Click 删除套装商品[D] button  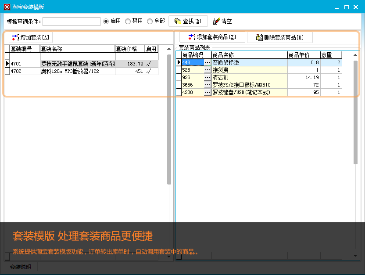279,37
